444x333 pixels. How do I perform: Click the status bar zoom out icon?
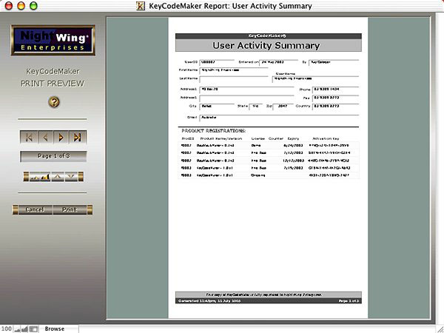(x=17, y=329)
